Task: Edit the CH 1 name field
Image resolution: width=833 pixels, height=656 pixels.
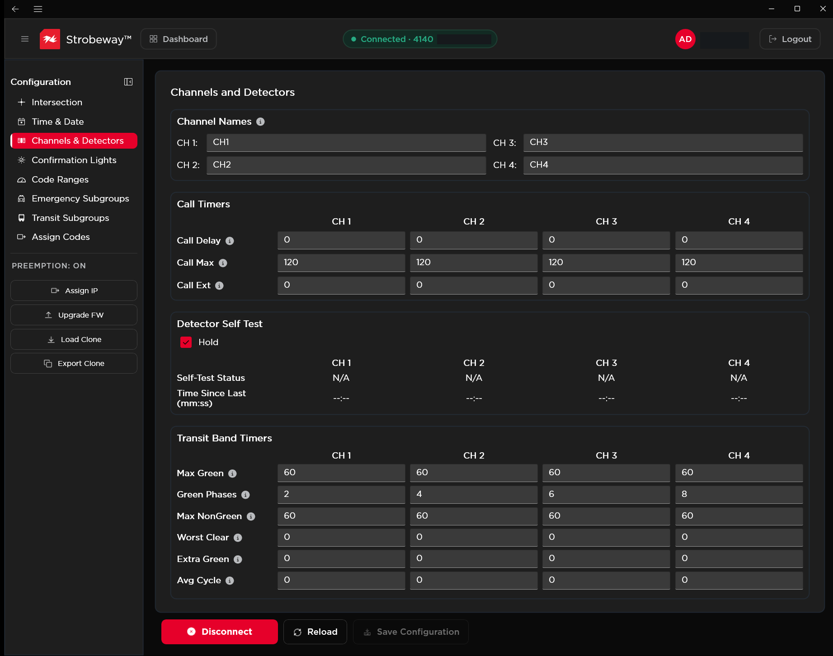Action: point(346,142)
